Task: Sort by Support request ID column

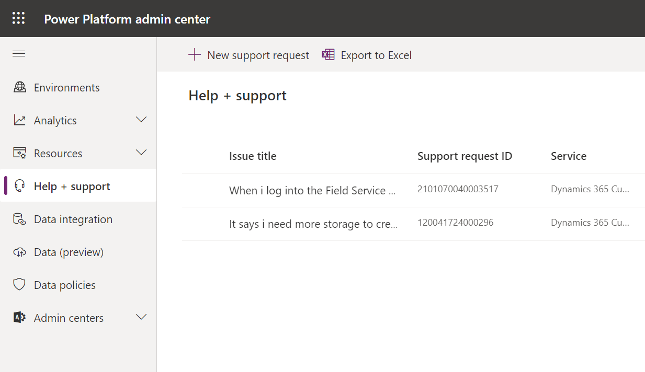Action: [x=465, y=156]
